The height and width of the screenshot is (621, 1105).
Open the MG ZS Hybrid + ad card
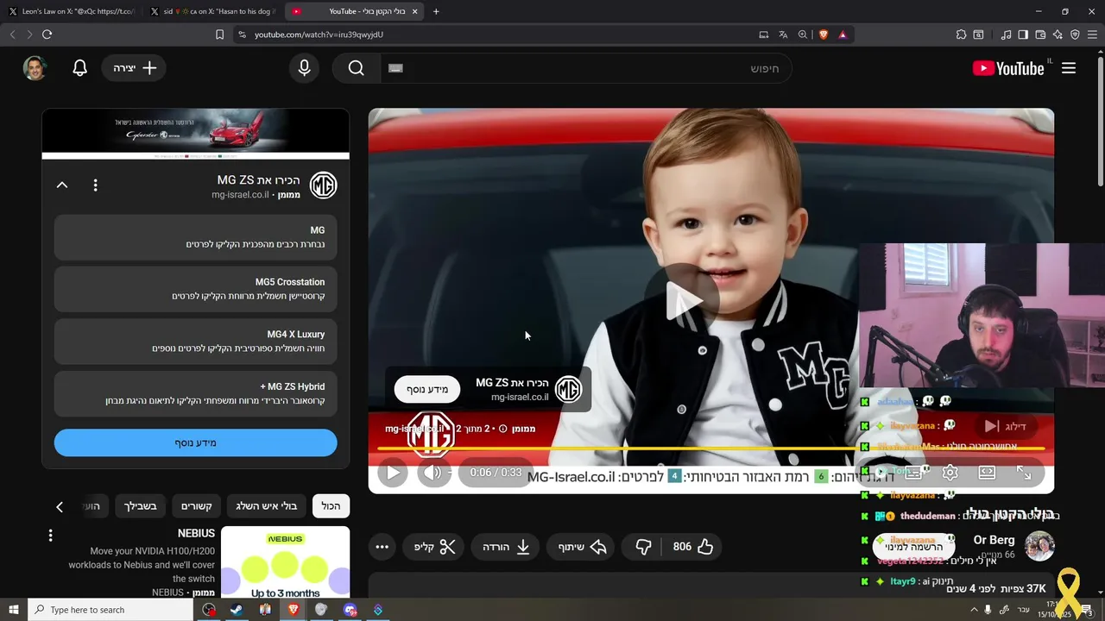196,393
